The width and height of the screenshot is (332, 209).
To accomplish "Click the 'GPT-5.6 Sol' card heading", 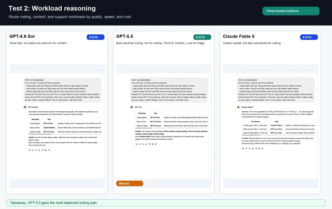I will point(22,36).
